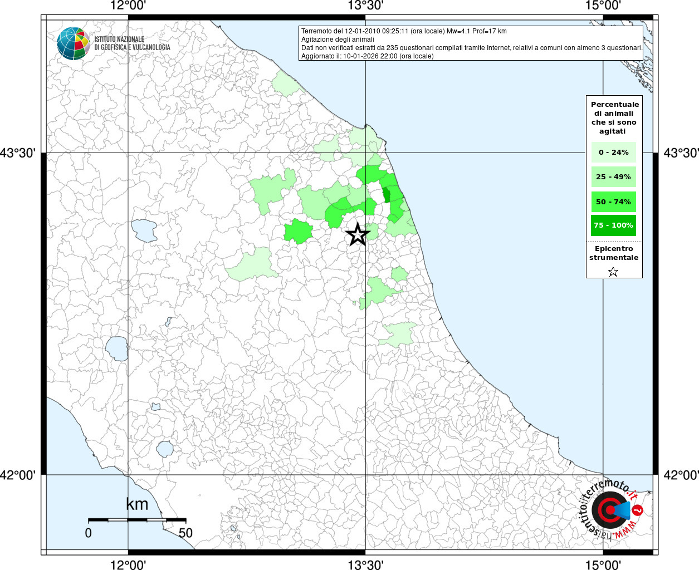Click the epicenter star on the map
The image size is (699, 570).
(358, 234)
